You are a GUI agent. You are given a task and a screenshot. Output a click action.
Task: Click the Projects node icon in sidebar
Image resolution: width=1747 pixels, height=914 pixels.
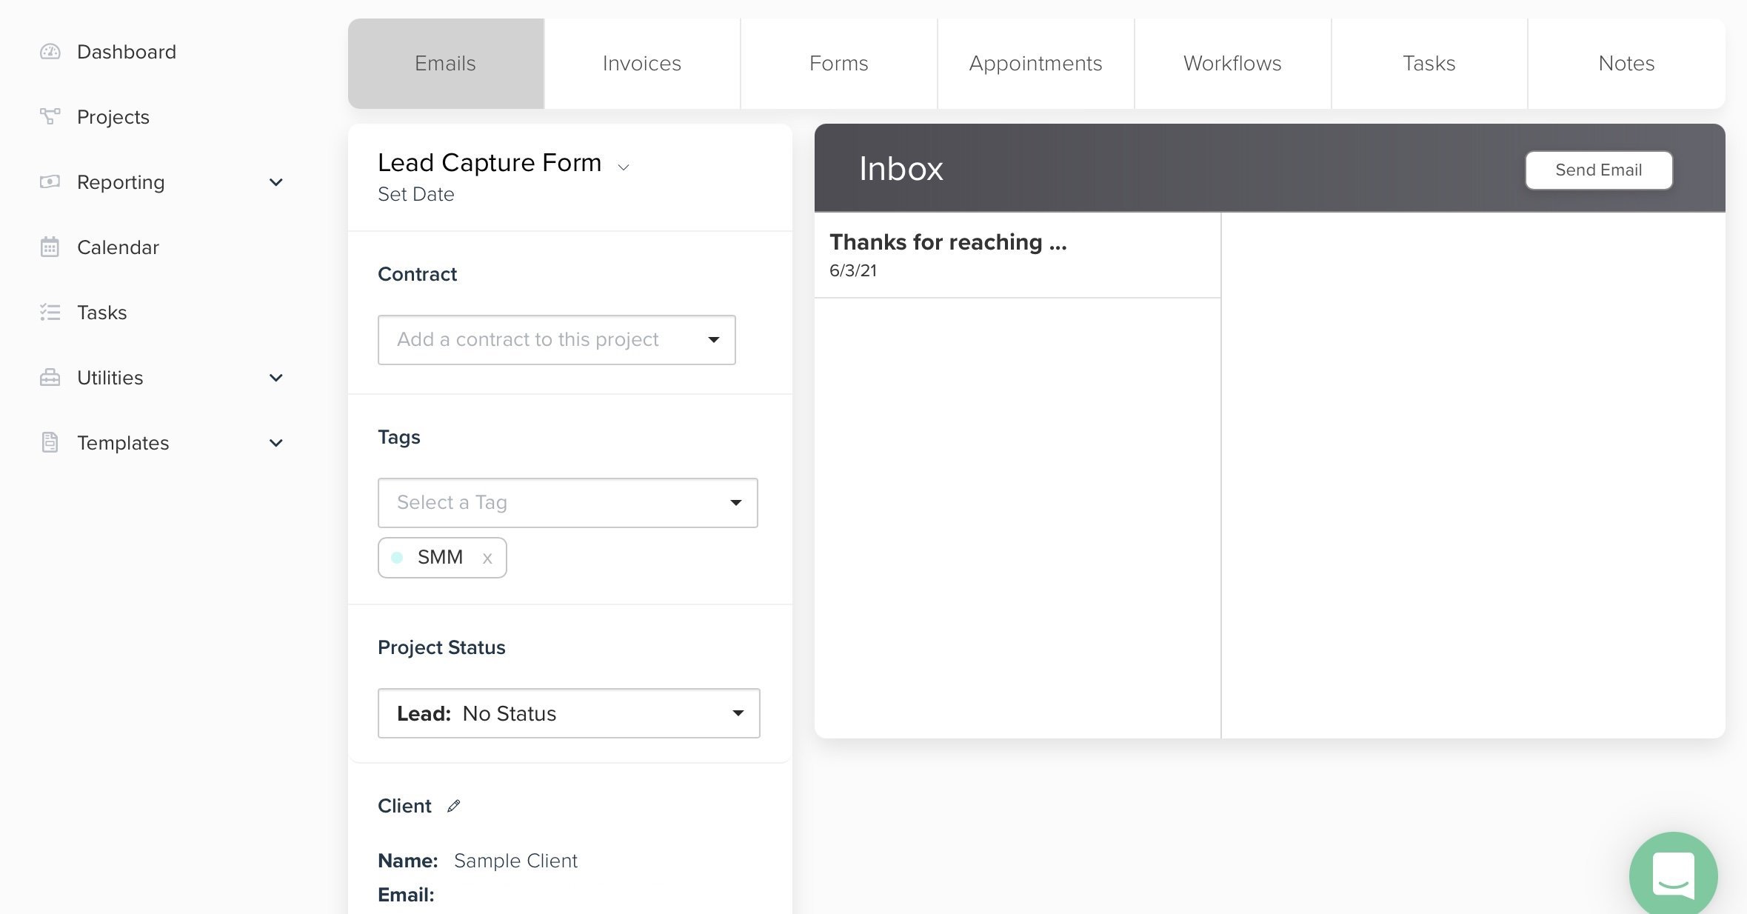pyautogui.click(x=50, y=116)
